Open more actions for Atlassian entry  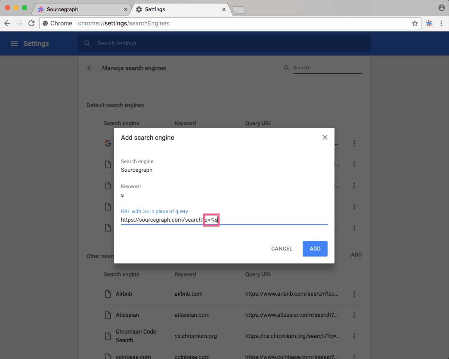coord(354,315)
